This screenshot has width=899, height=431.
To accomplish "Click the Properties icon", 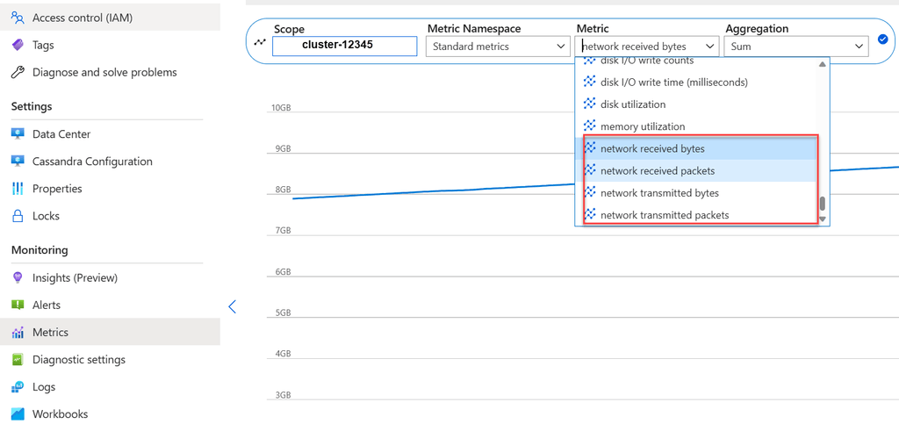I will 18,189.
